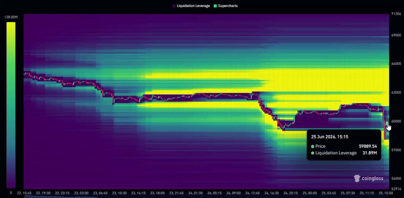Click the 0 scale minimum label
The width and height of the screenshot is (404, 198).
(x=11, y=192)
